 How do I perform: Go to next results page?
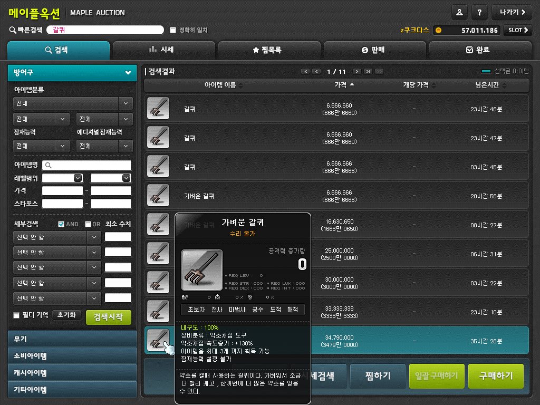point(357,71)
